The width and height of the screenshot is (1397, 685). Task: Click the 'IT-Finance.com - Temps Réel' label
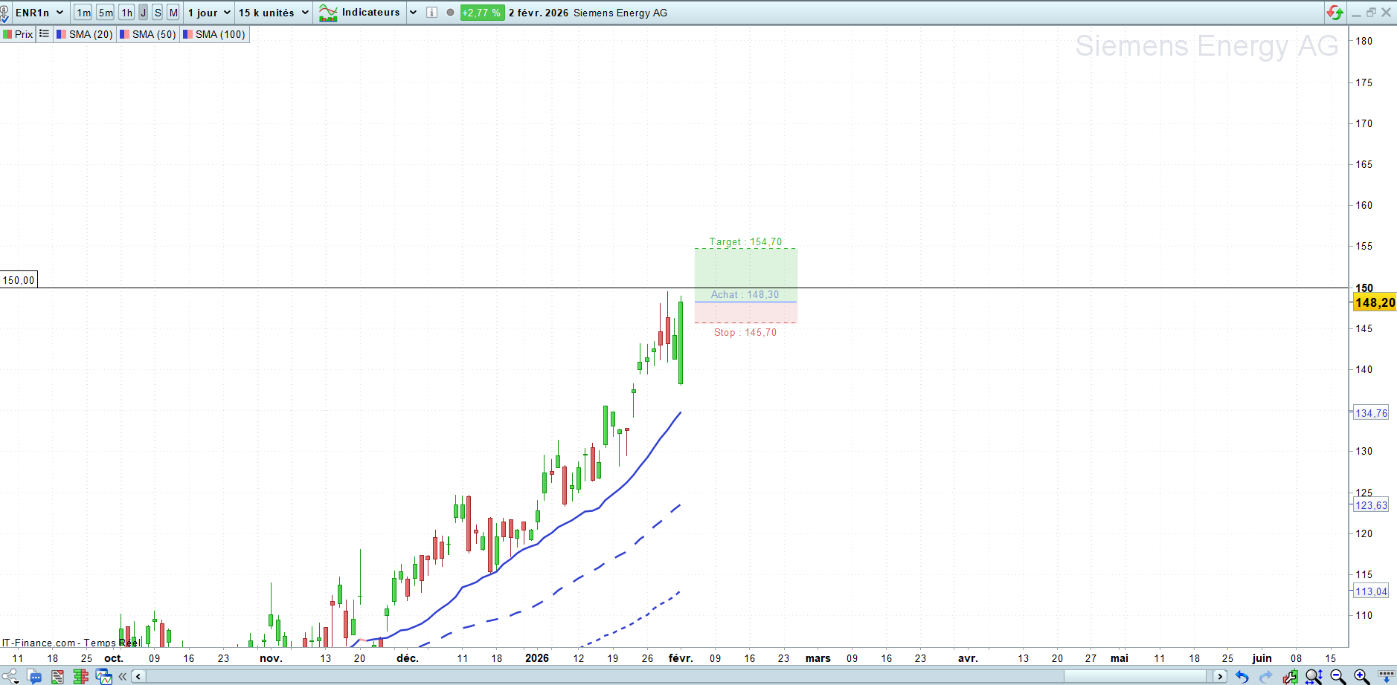71,643
